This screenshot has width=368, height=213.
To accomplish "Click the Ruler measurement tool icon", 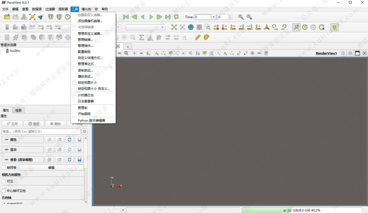I will (198, 37).
